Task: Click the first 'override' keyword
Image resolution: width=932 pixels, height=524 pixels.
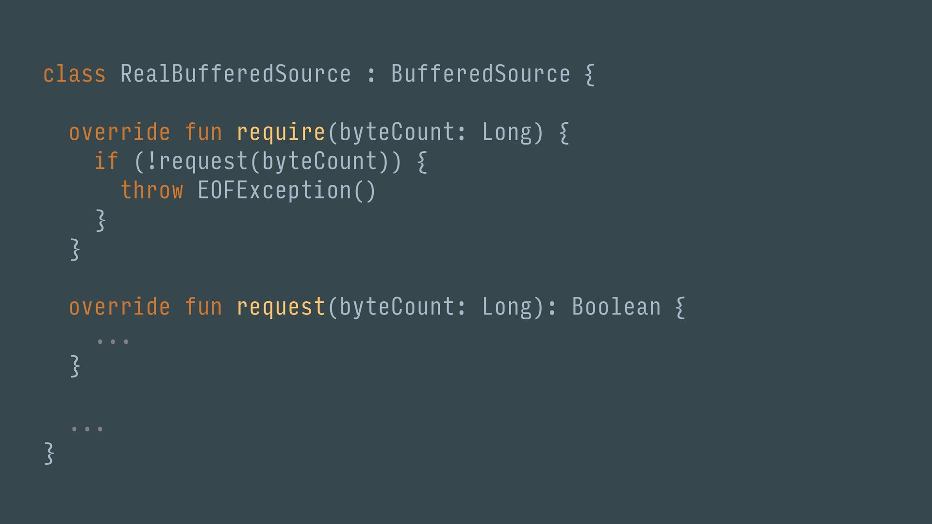Action: pyautogui.click(x=119, y=132)
